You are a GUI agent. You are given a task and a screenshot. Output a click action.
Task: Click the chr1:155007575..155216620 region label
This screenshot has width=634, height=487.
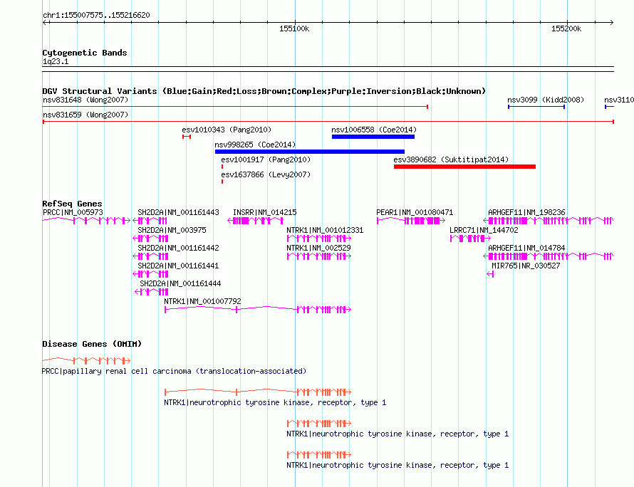point(96,15)
